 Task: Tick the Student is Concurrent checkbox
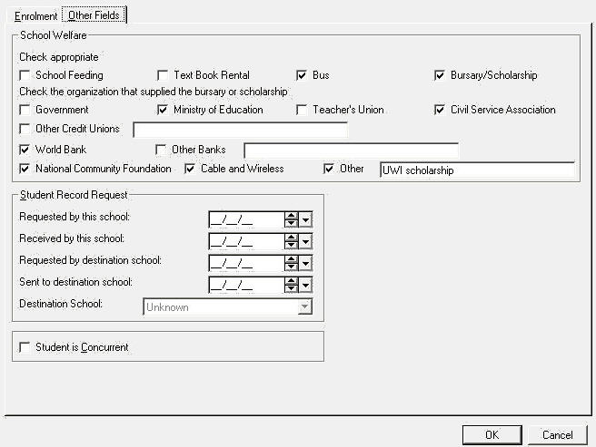25,347
